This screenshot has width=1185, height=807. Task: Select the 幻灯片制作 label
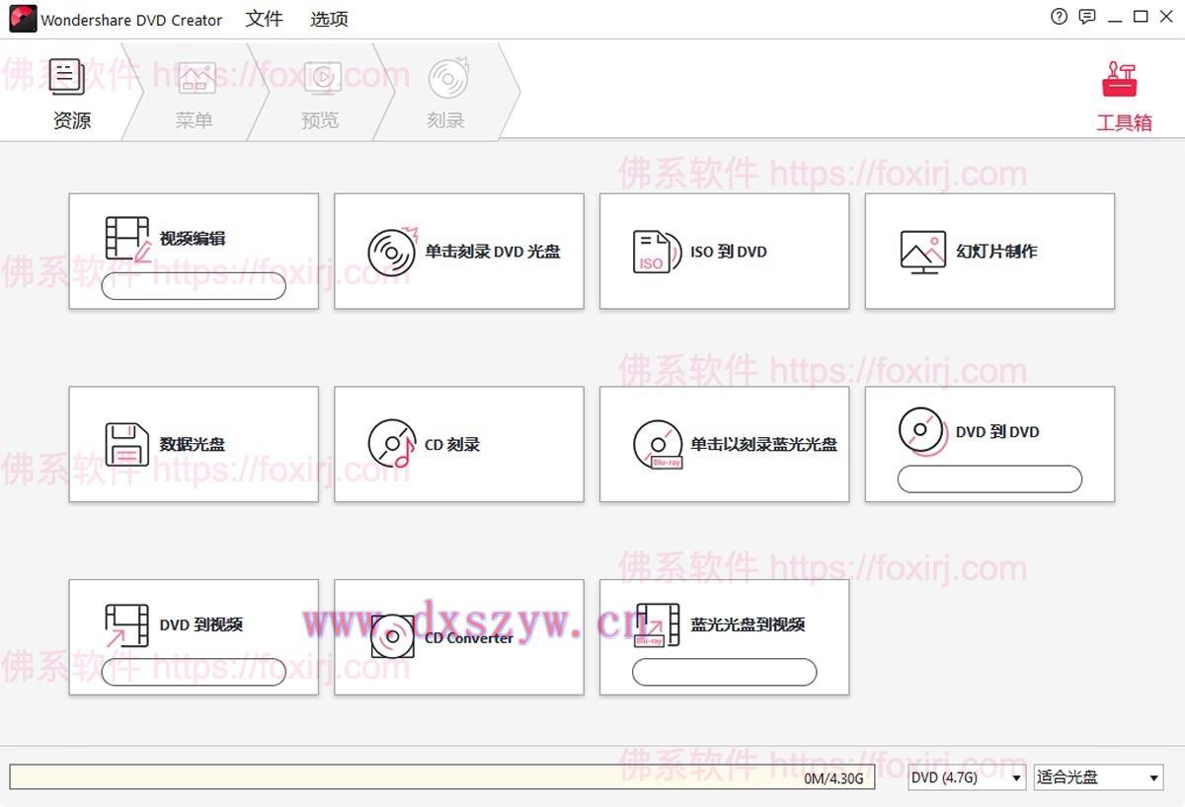[996, 252]
